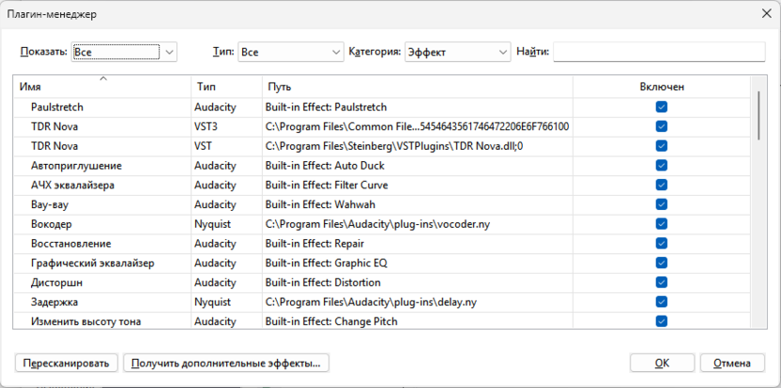
Task: Sort by the Путь column header
Action: [418, 86]
